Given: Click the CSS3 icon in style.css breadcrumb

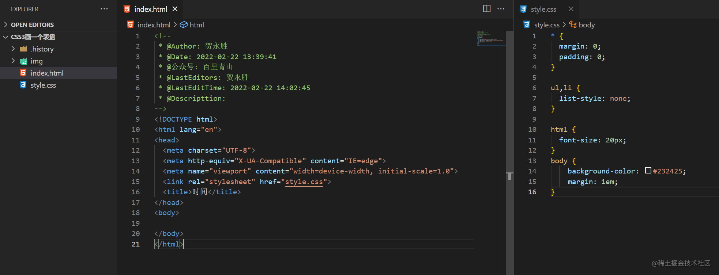Looking at the screenshot, I should point(527,24).
